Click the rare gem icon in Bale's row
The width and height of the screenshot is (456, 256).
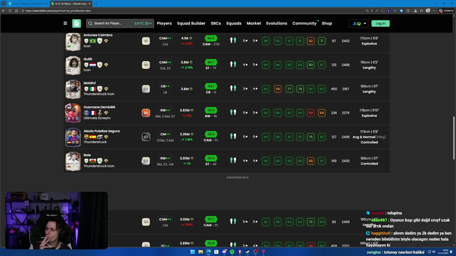(106, 161)
